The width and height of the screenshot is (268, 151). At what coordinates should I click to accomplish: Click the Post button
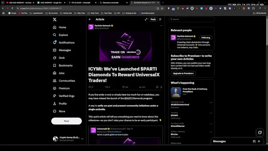pyautogui.click(x=67, y=121)
